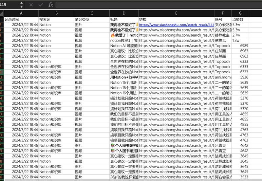The height and width of the screenshot is (181, 262).
Task: Select column E header
Action: point(176,13)
